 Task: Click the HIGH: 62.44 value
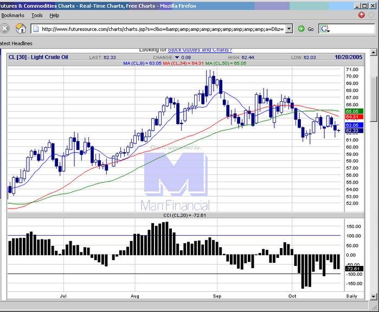click(241, 57)
